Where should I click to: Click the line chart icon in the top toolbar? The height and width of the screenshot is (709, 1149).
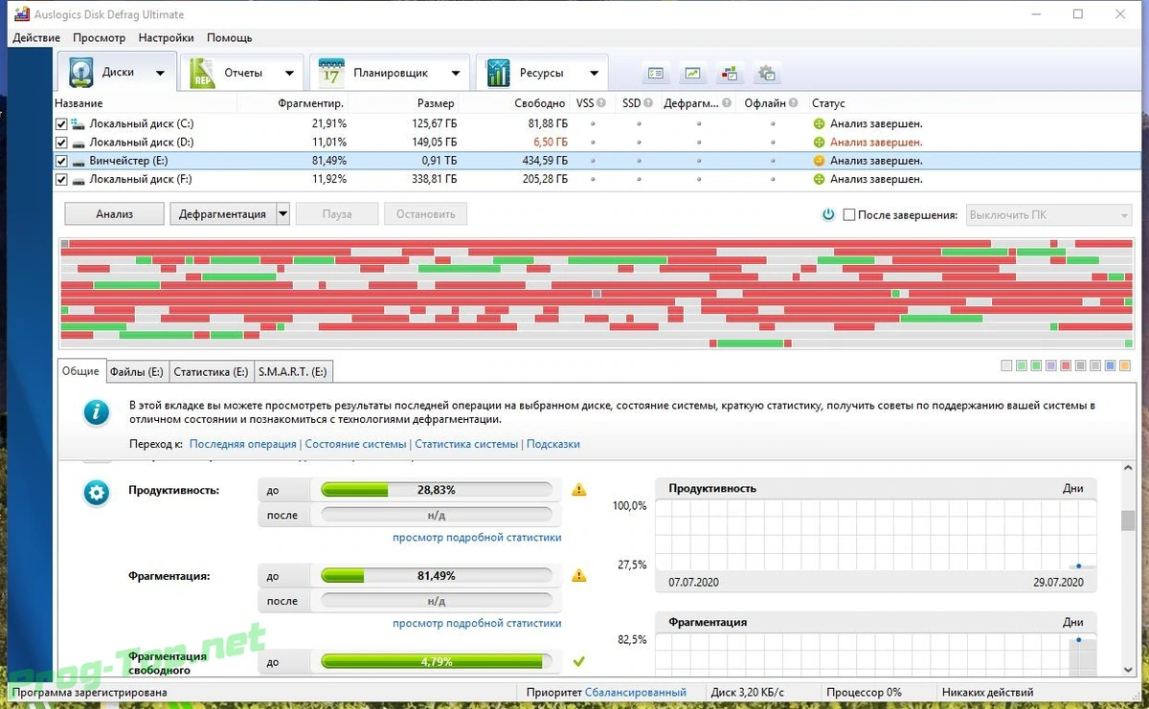(x=693, y=73)
